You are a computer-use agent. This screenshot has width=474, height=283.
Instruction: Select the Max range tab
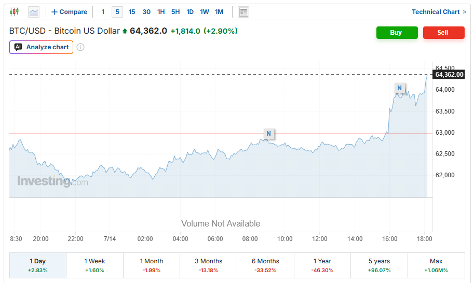click(436, 265)
